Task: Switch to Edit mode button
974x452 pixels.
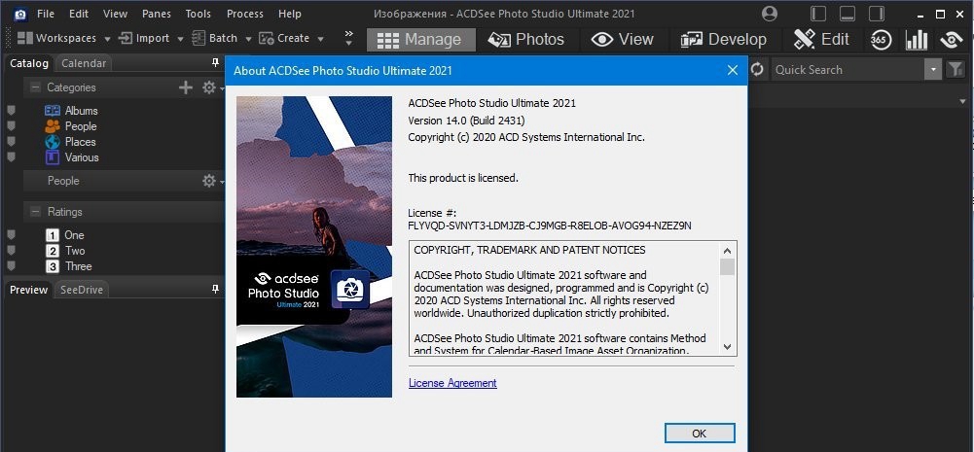Action: [x=821, y=40]
